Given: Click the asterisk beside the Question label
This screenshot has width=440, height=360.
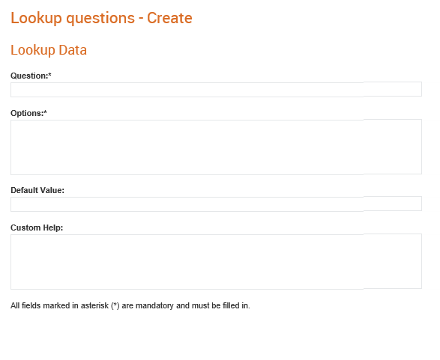Looking at the screenshot, I should (50, 75).
